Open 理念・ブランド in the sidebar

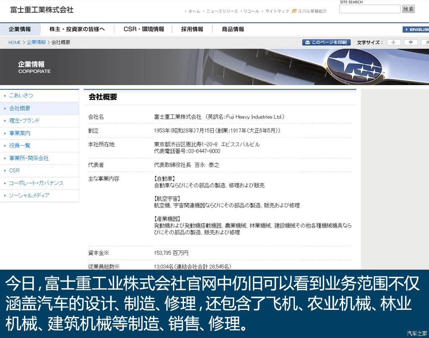[24, 120]
